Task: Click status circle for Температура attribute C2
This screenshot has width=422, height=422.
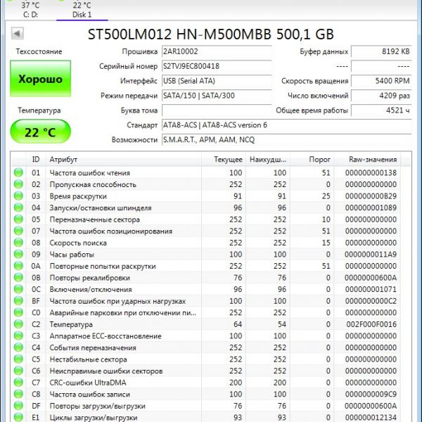Action: coord(18,324)
